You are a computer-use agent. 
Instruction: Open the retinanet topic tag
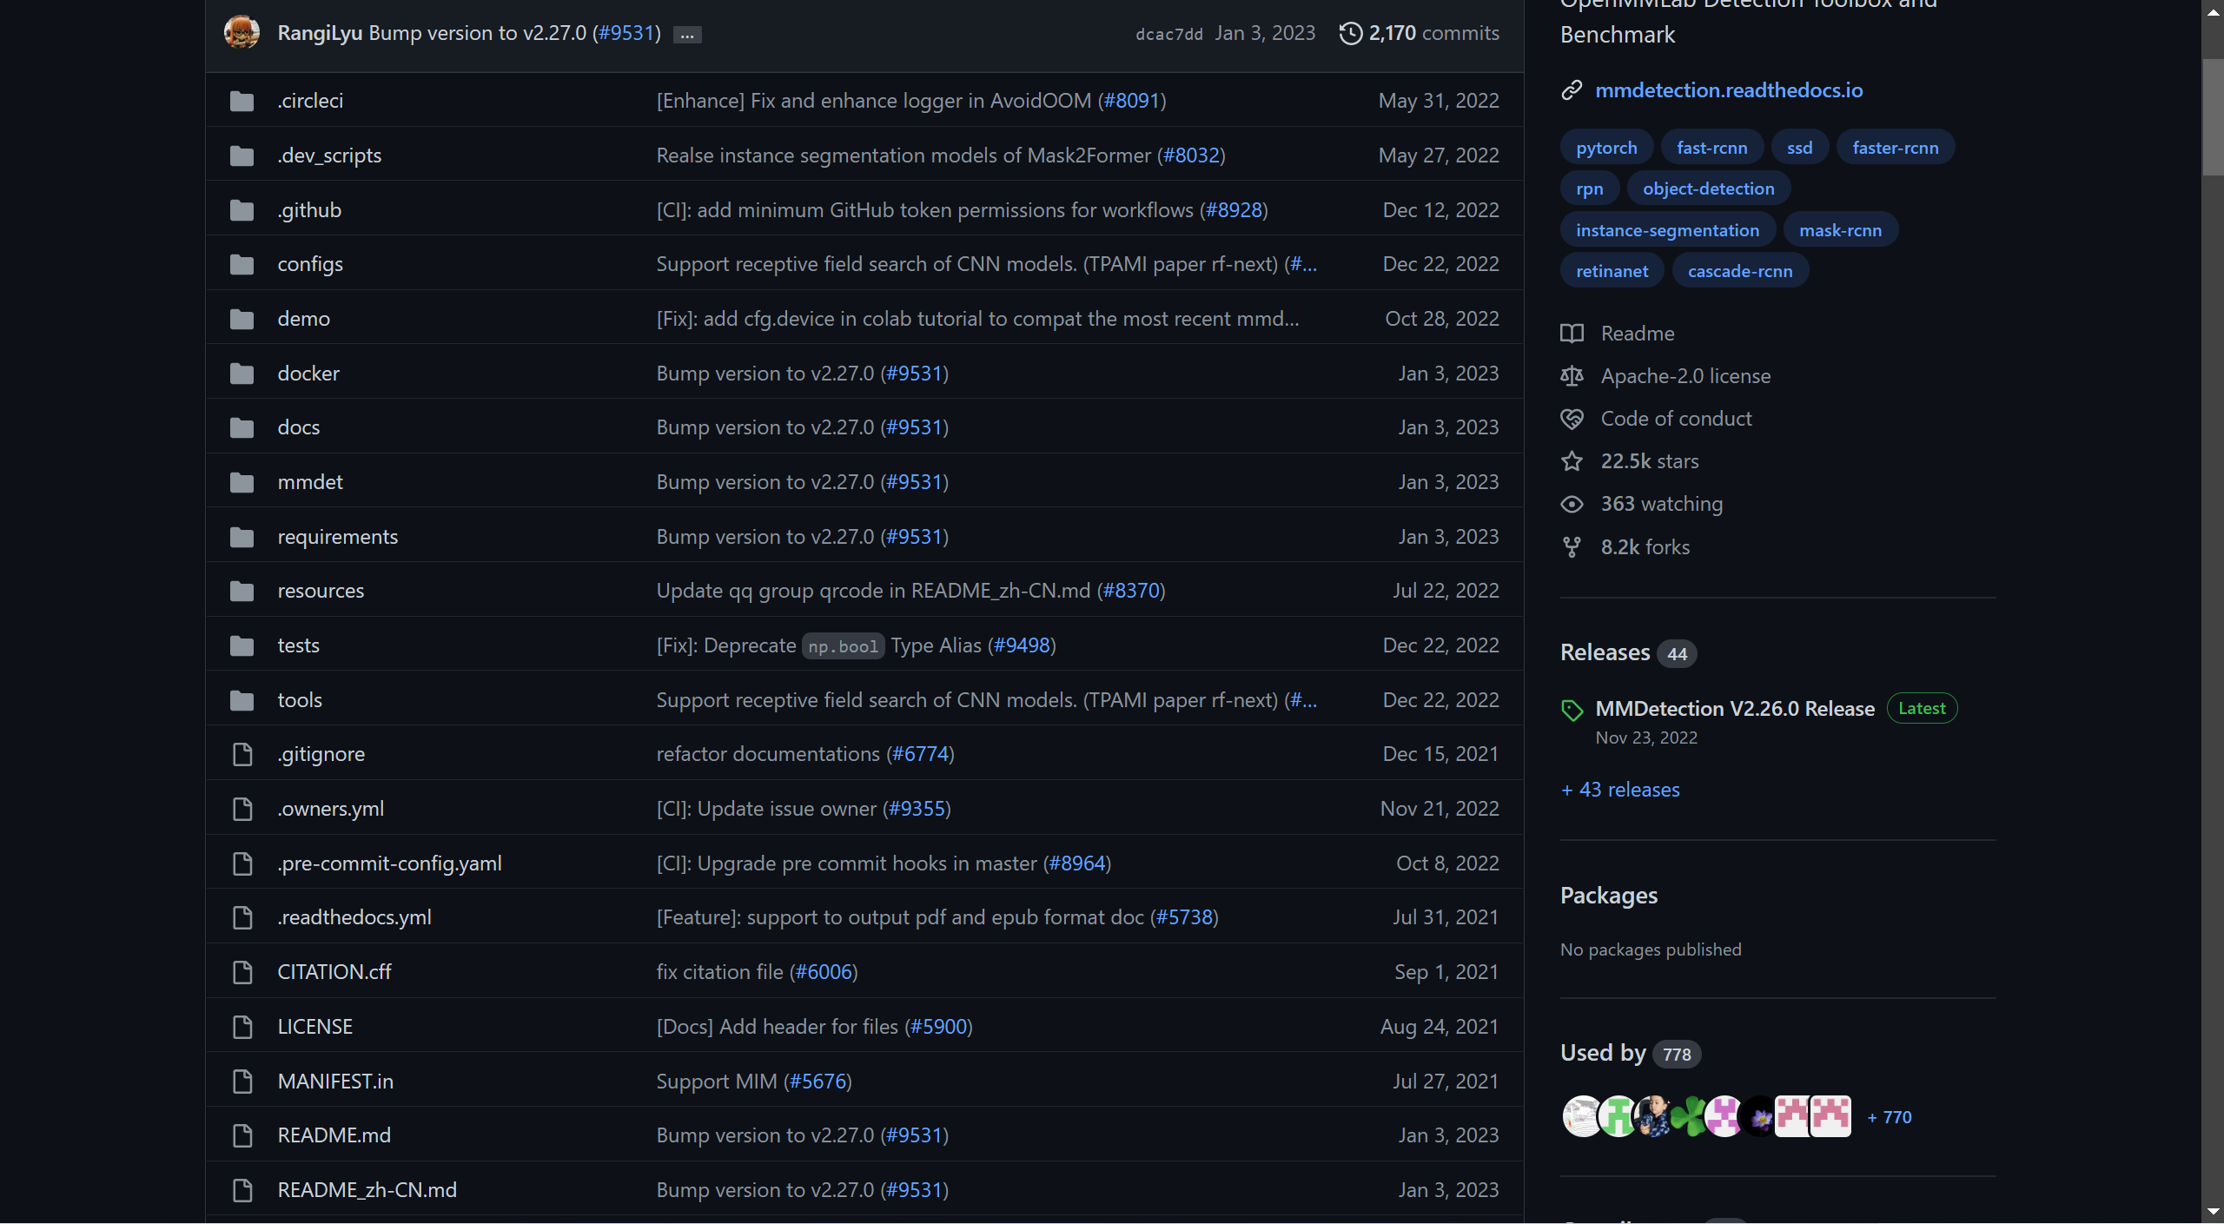click(x=1612, y=271)
